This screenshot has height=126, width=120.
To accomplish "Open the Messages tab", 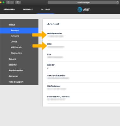I will coord(28,9).
